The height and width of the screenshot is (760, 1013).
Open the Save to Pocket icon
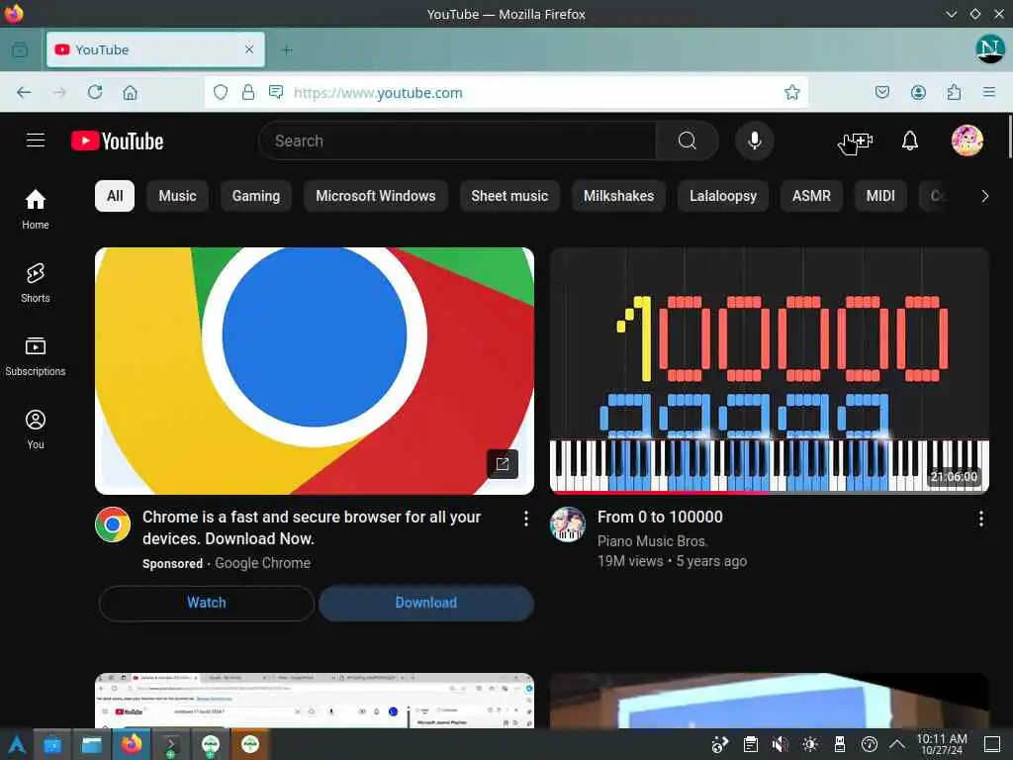[881, 92]
